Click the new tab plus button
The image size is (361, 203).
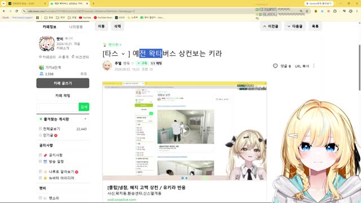[x=93, y=4]
